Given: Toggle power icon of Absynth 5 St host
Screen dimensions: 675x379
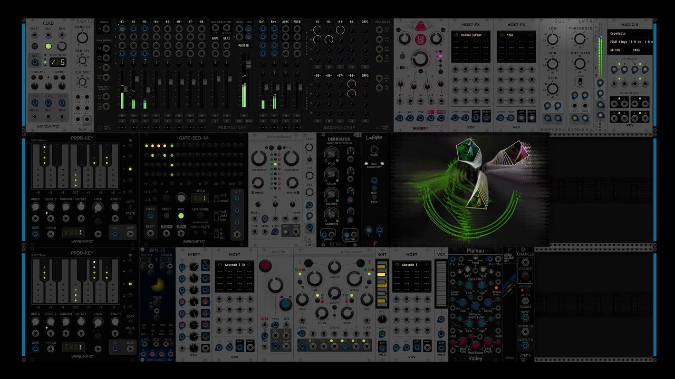Looking at the screenshot, I should [x=220, y=265].
